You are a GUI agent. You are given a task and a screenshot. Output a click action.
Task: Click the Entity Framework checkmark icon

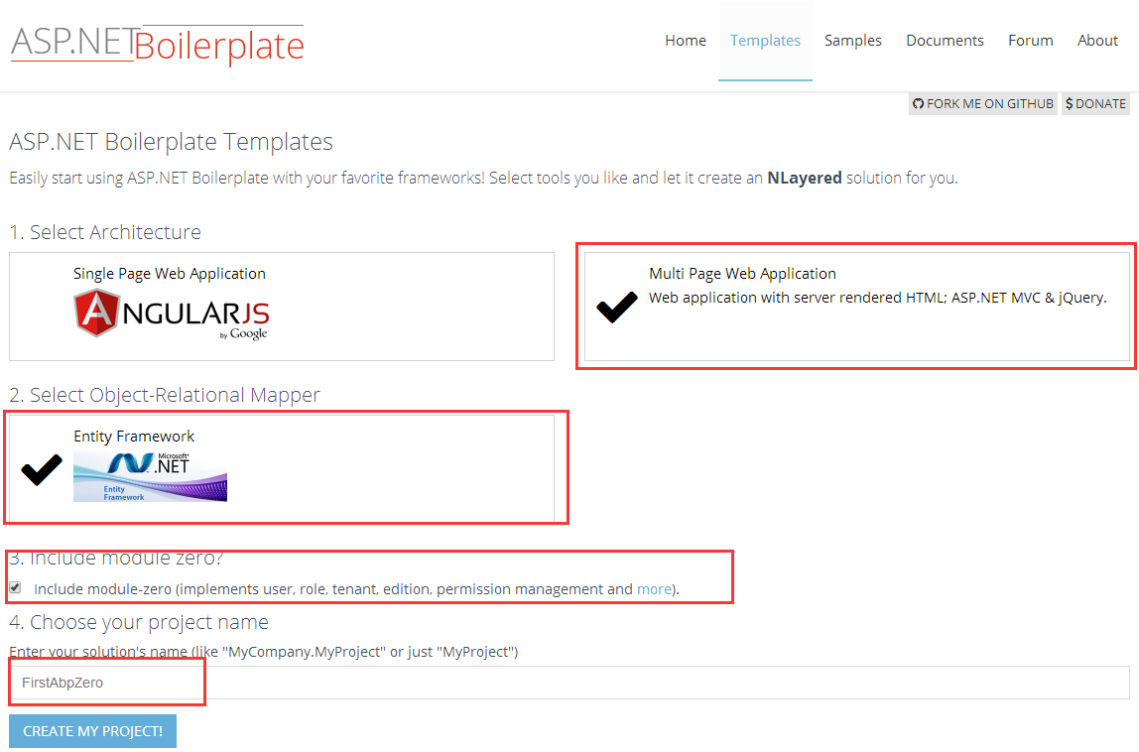42,469
